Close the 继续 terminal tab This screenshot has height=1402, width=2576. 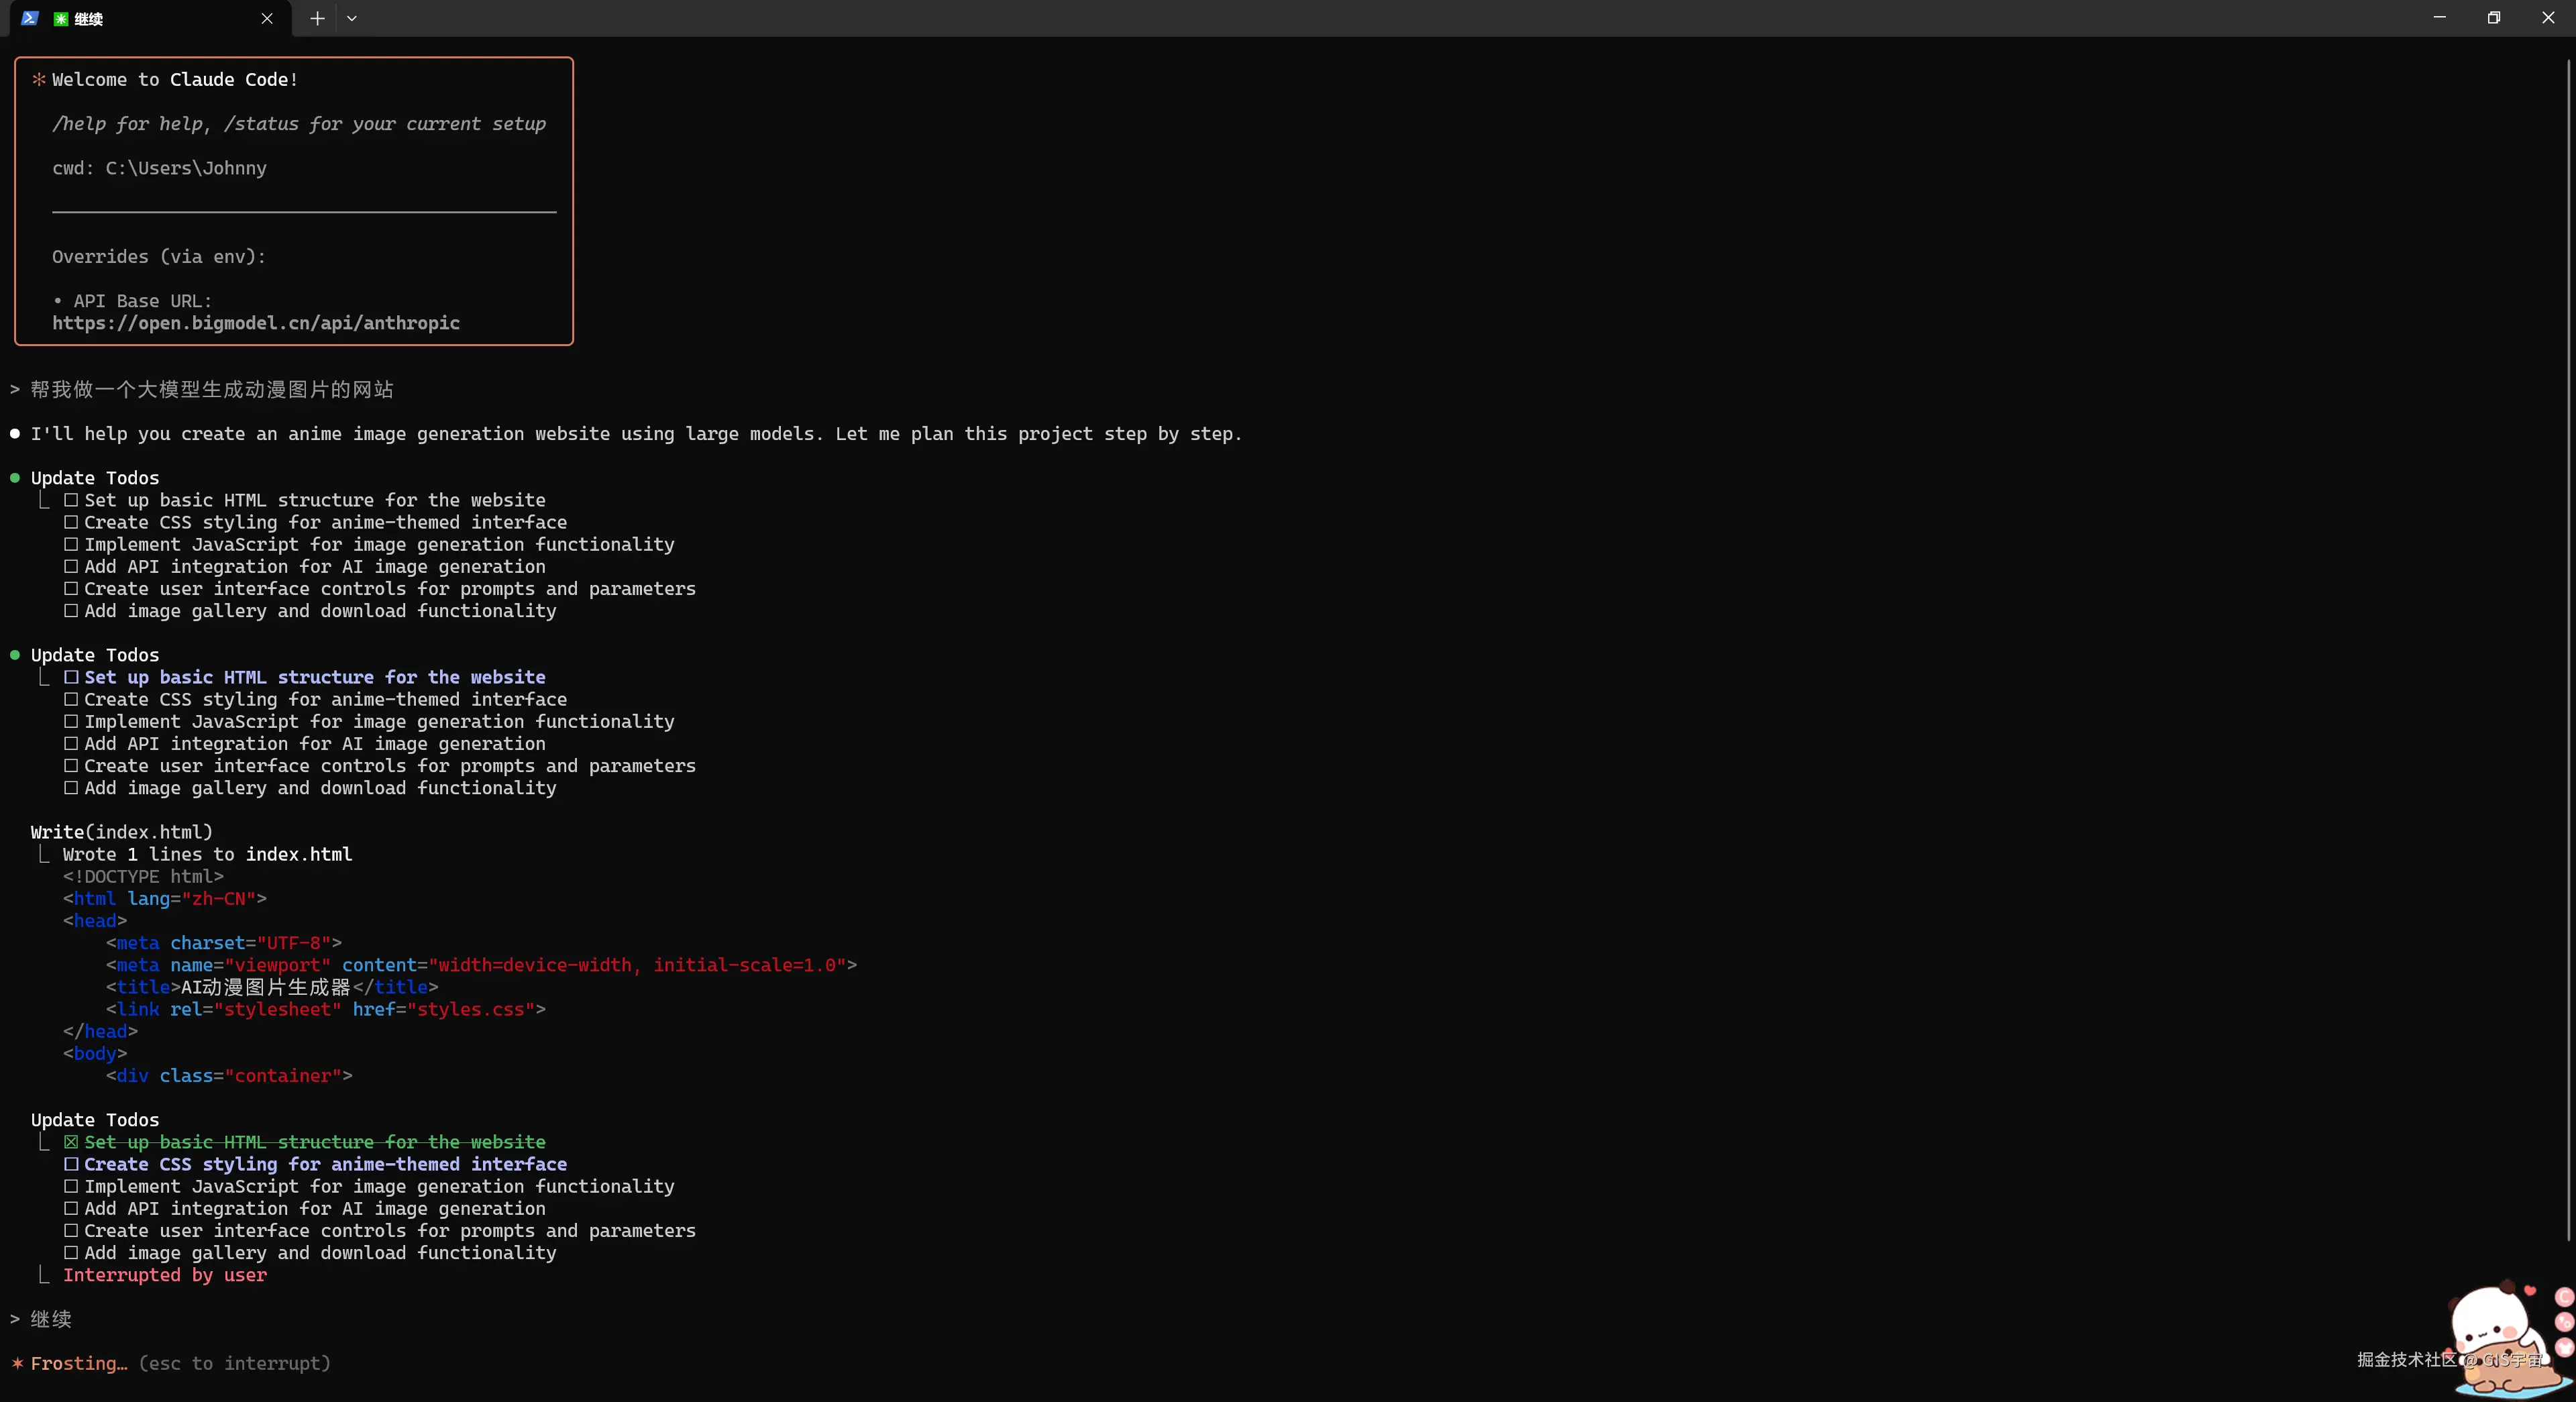267,18
